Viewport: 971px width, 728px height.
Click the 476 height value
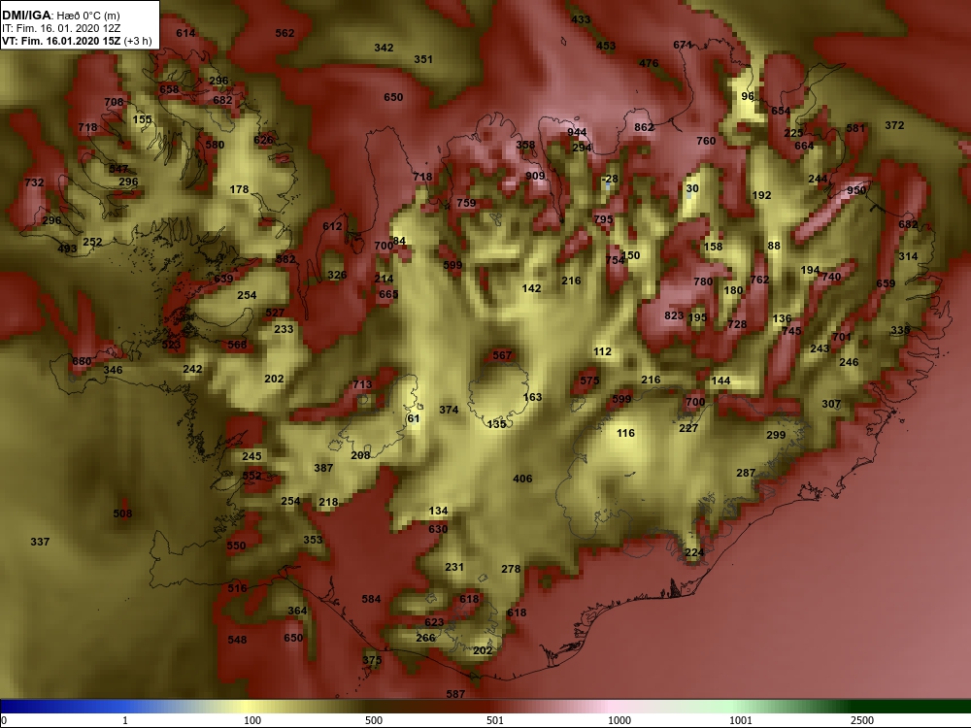(649, 63)
